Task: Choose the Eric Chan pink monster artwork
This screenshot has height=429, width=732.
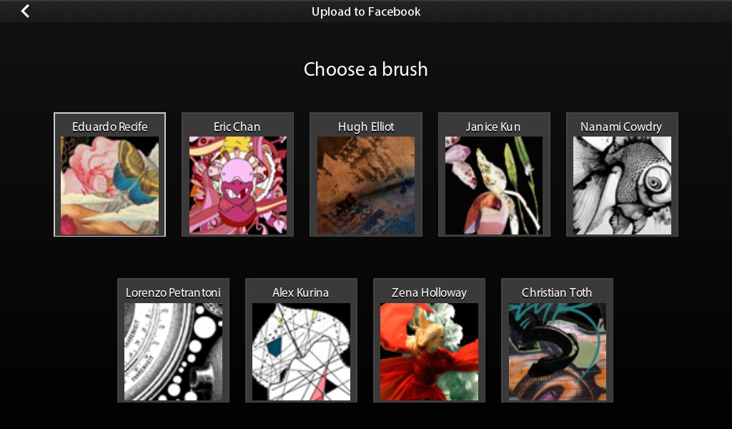Action: click(237, 185)
